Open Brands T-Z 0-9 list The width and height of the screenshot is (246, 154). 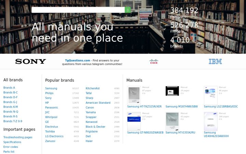[13, 121]
